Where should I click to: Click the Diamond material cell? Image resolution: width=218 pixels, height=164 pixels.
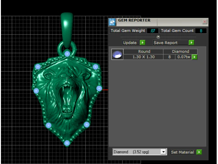[x=180, y=51]
